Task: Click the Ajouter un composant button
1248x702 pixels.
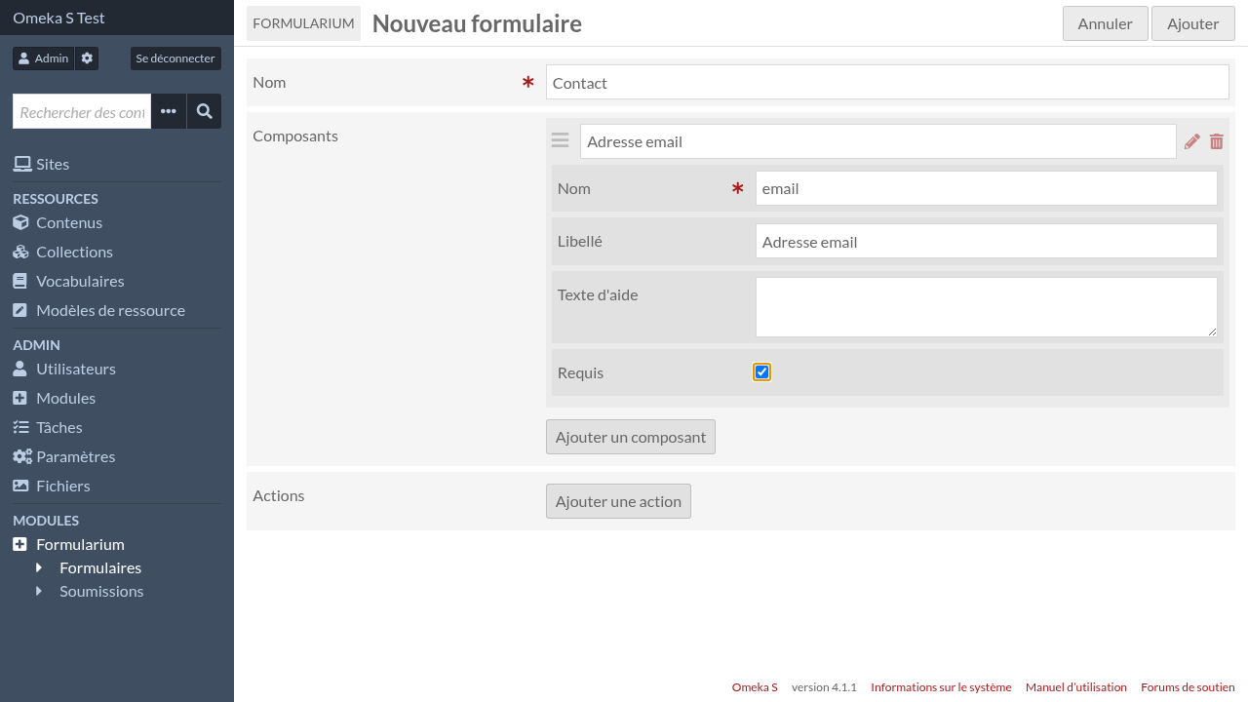Action: tap(631, 437)
